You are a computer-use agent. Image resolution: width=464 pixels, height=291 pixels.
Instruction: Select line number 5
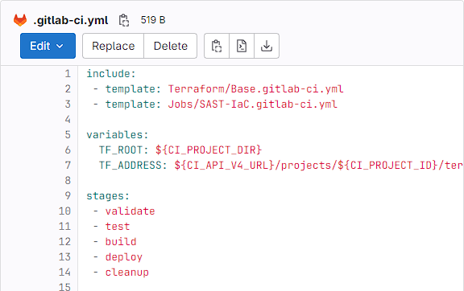[x=68, y=135]
